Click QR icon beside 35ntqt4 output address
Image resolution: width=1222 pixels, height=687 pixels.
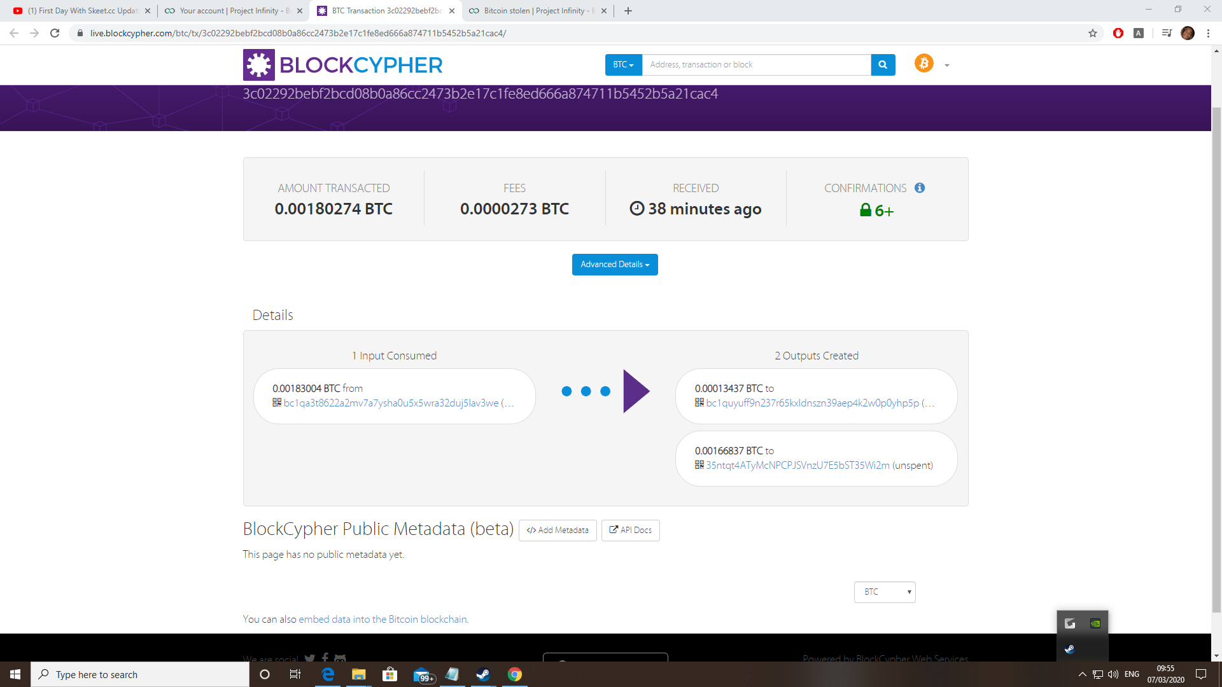click(x=699, y=465)
